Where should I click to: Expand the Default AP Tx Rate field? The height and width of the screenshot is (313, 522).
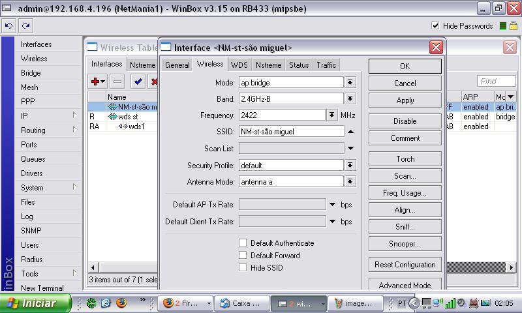tap(332, 205)
